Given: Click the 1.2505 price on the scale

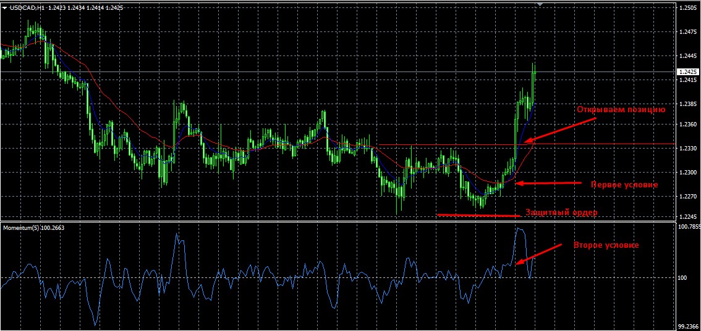Looking at the screenshot, I should 687,8.
